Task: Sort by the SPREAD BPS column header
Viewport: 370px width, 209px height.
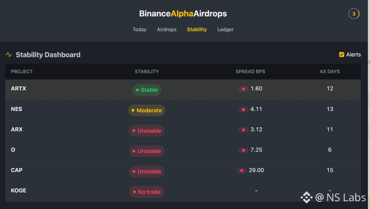Action: click(250, 71)
